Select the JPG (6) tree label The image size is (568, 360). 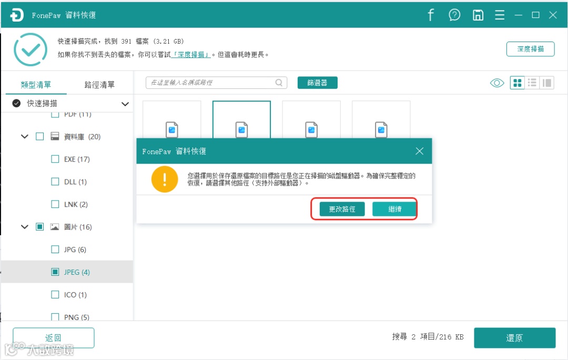75,250
